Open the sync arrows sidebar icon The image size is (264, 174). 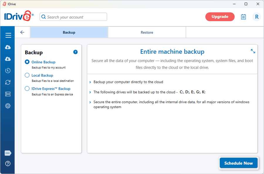(x=8, y=82)
